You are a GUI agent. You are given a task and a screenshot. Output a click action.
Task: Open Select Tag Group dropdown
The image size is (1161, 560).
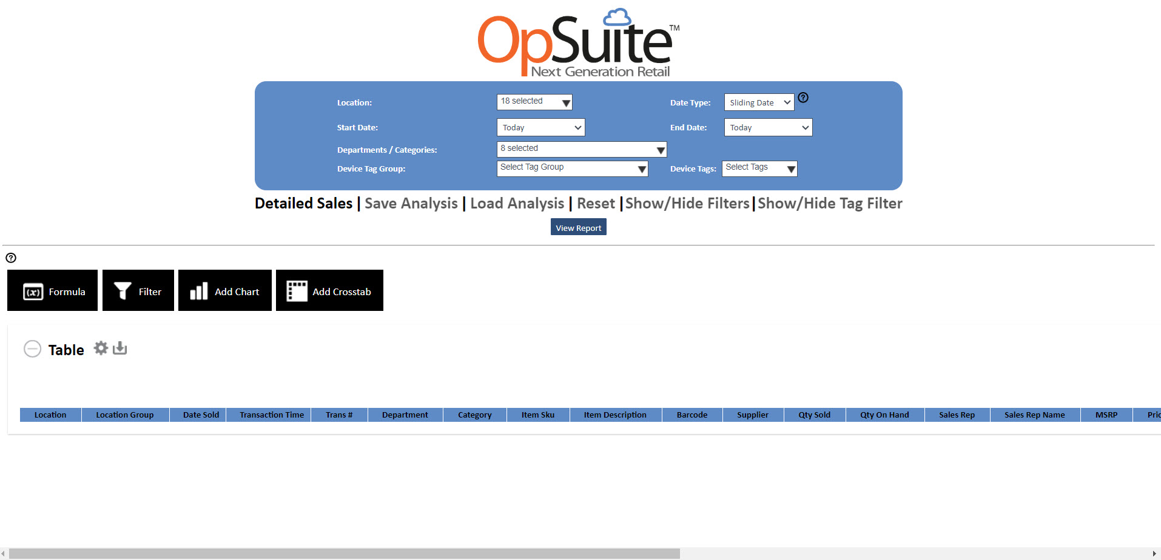click(573, 168)
